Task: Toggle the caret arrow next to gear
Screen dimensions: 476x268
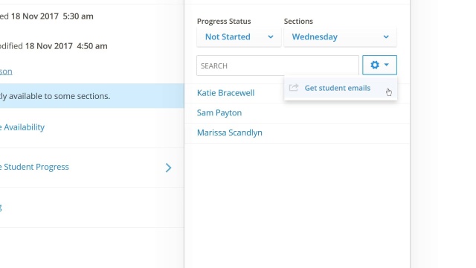Action: tap(386, 65)
